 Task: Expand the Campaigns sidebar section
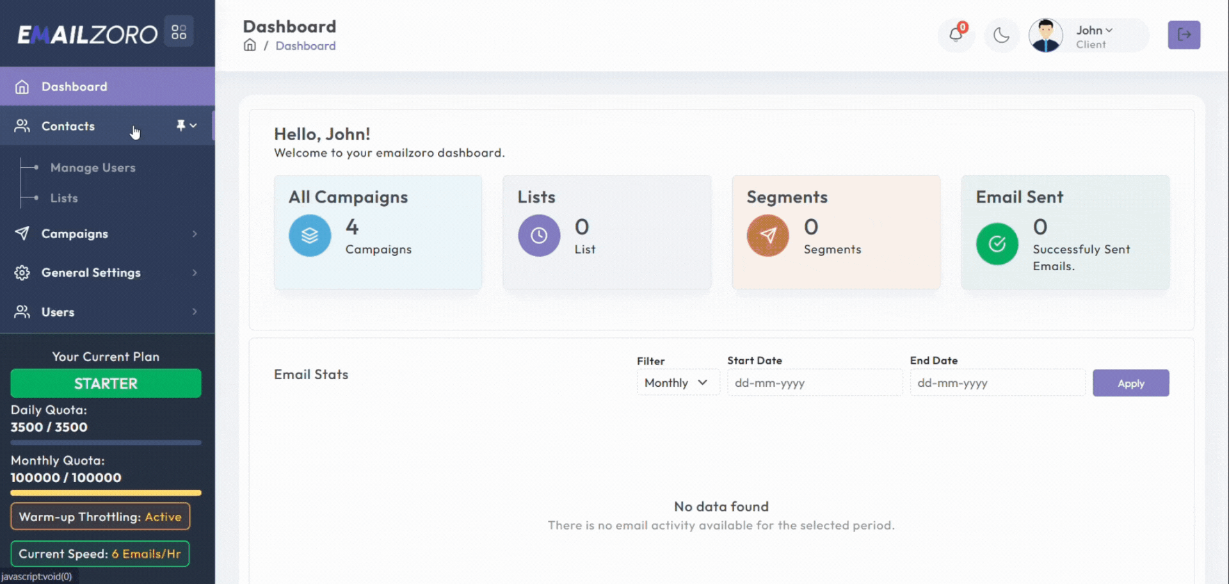[x=195, y=234]
